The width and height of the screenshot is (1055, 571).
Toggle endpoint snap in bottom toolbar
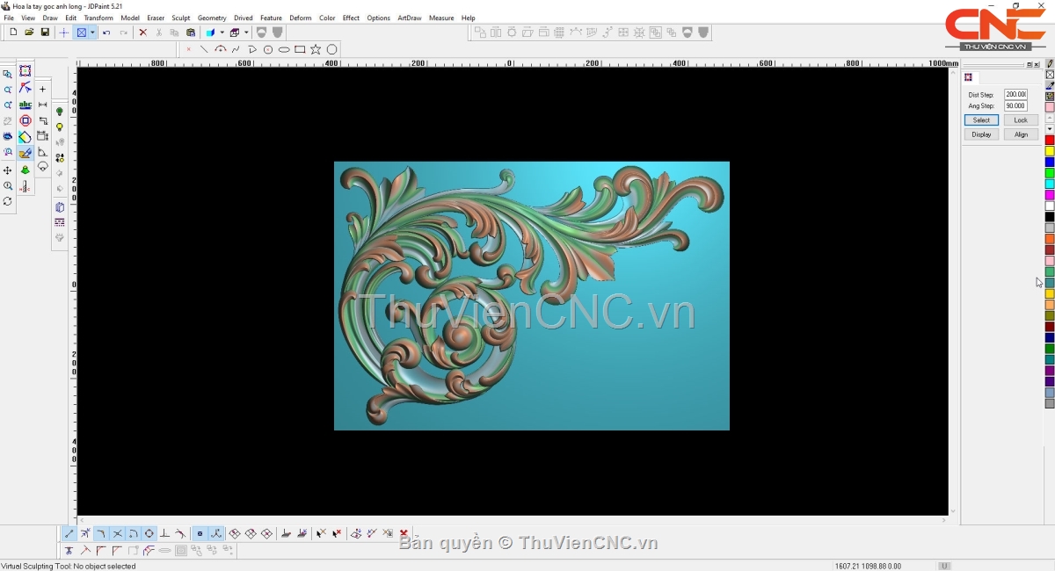69,533
